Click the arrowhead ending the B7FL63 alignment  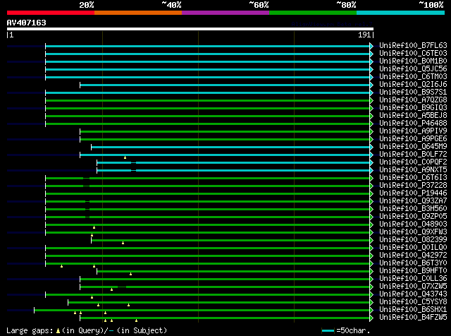(371, 46)
